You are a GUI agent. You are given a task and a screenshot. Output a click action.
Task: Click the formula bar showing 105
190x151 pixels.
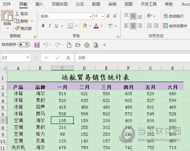click(133, 58)
